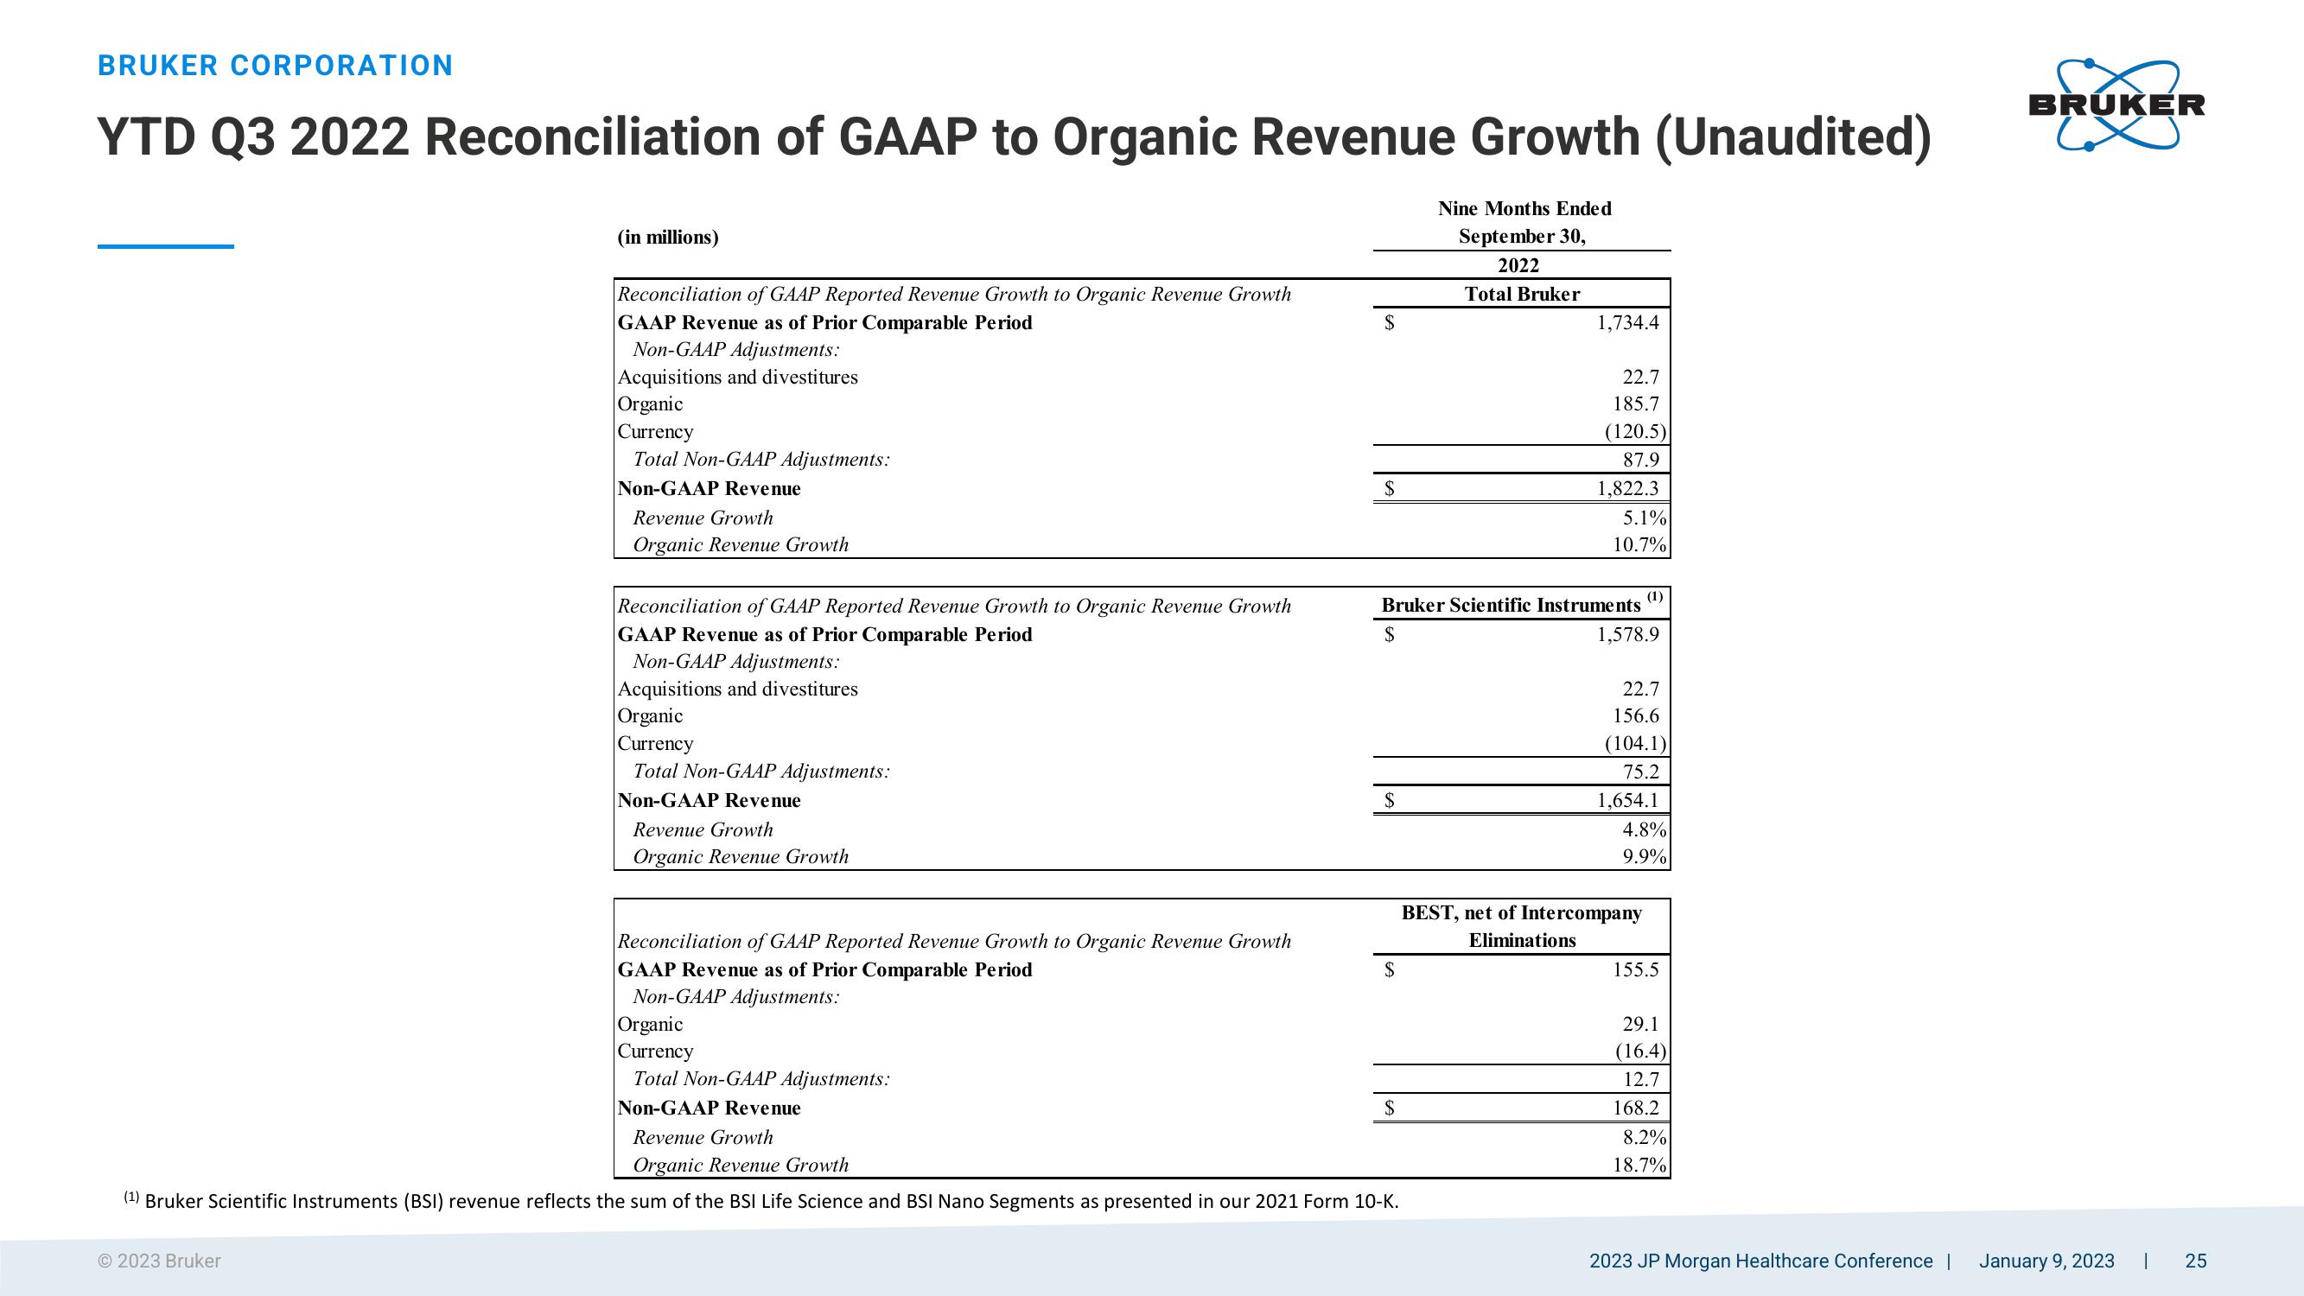
Task: Click the footnote about BSI revenue segments
Action: tap(761, 1200)
